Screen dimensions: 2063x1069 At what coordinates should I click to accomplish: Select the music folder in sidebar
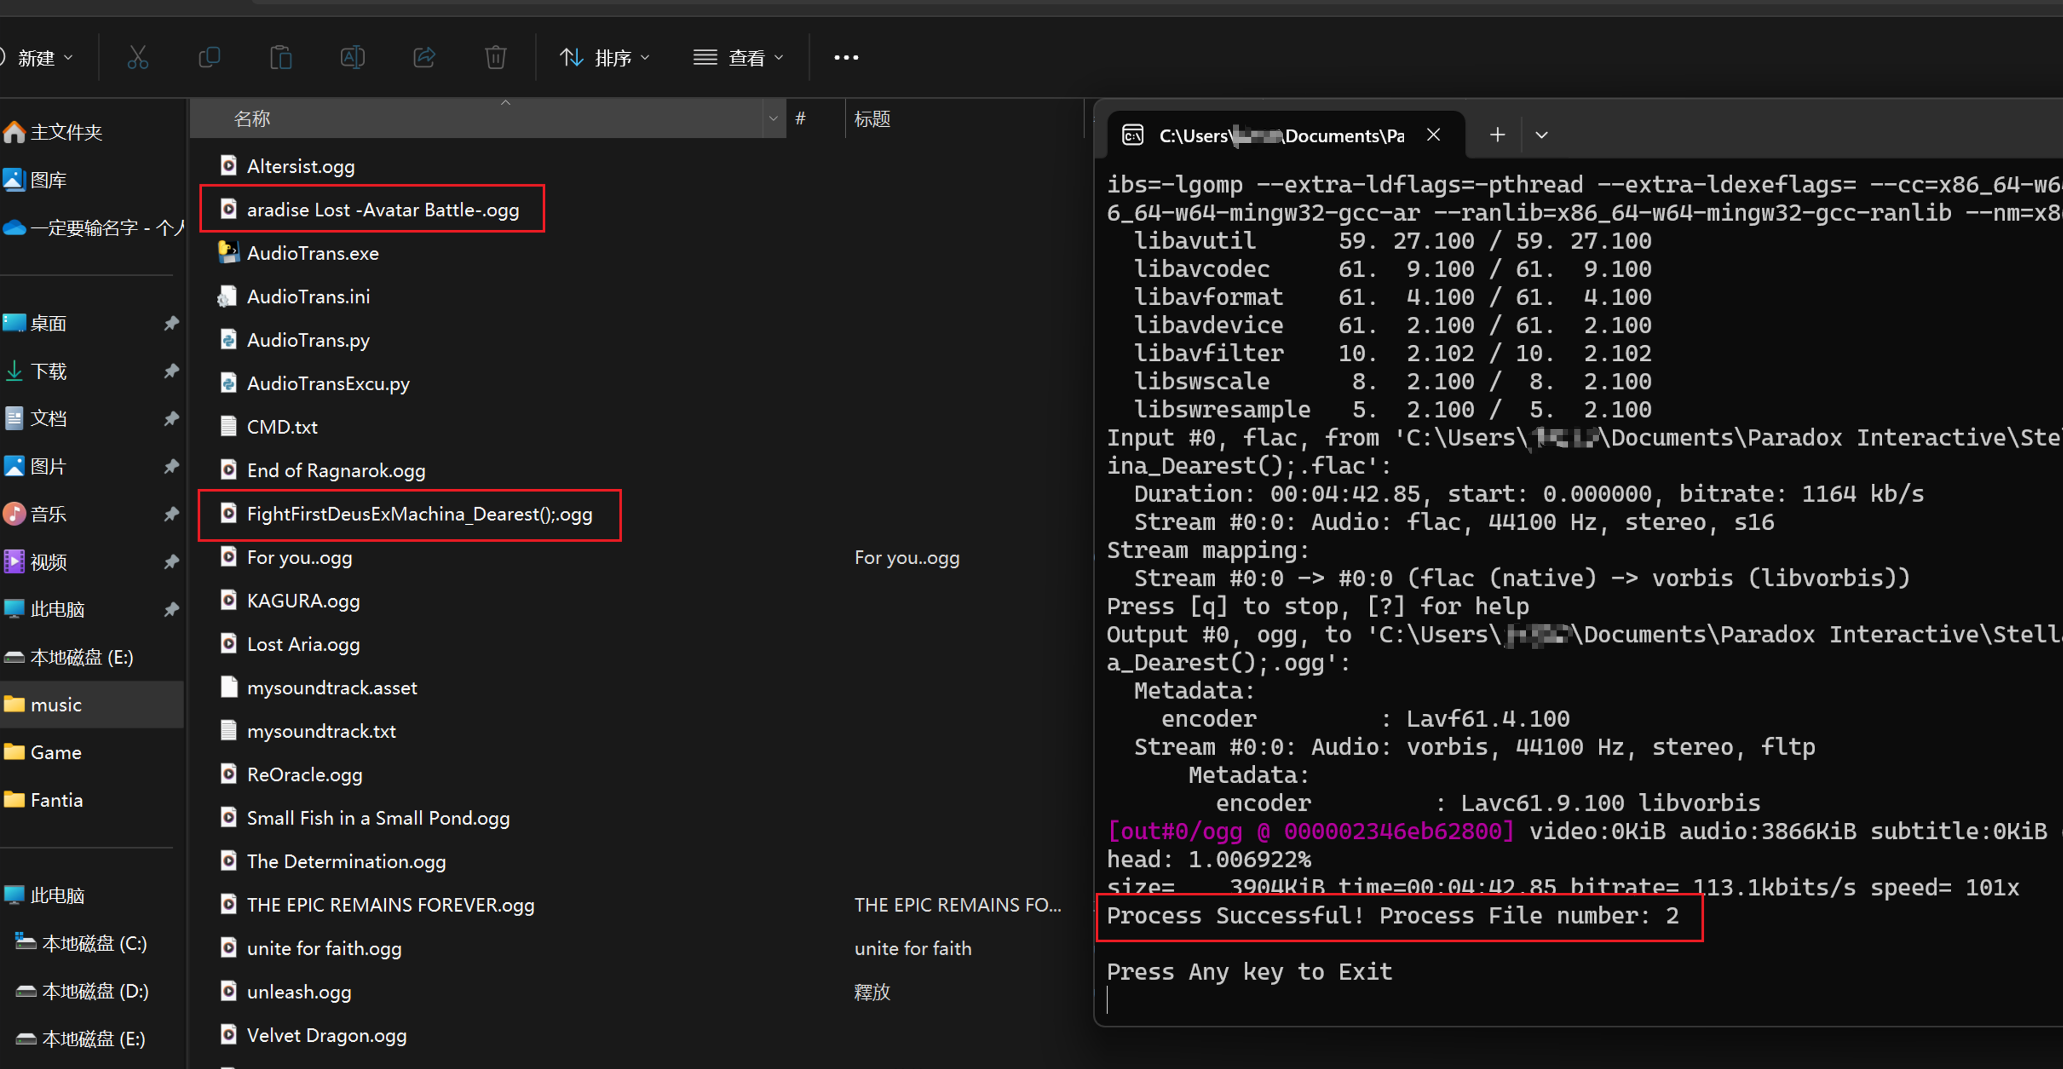click(56, 705)
